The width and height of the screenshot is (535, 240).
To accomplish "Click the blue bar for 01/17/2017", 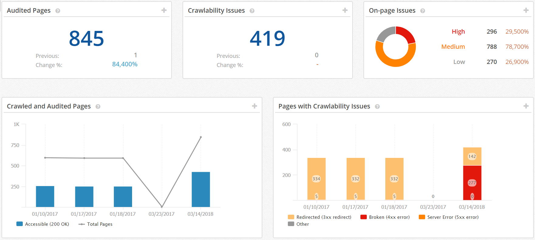I will pyautogui.click(x=84, y=197).
